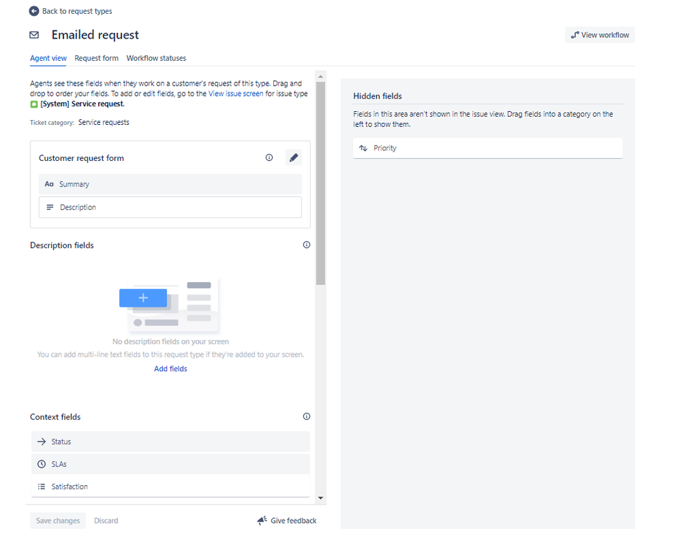Click the Hidden fields heading
Viewport: 689px width, 550px height.
378,96
